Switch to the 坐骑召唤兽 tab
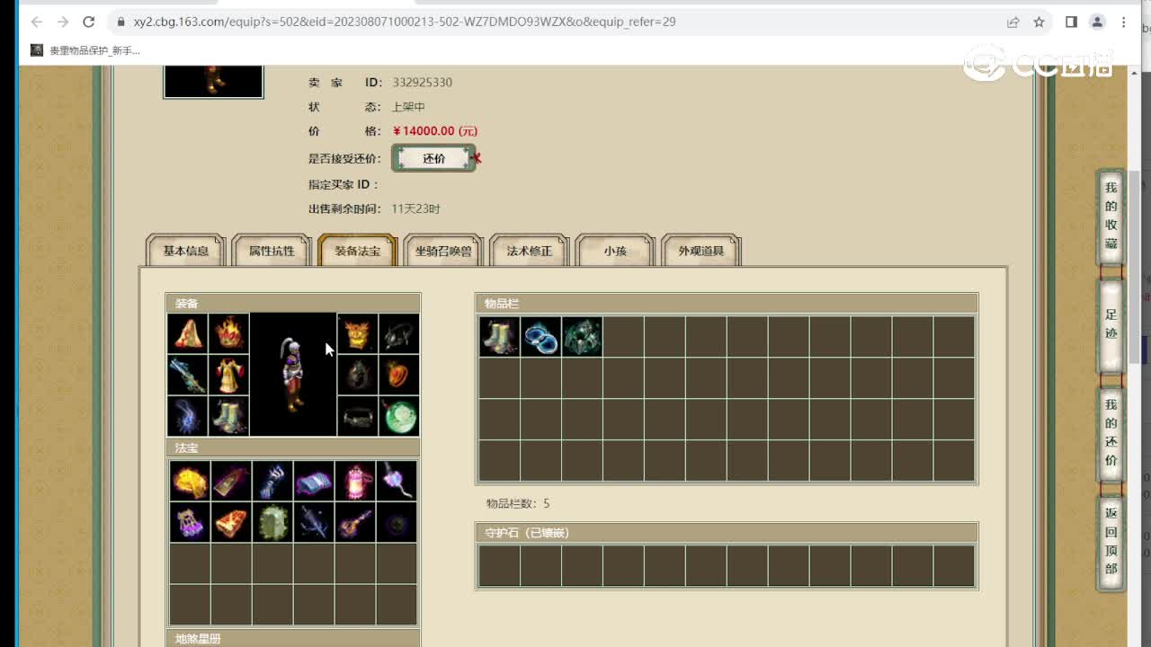The height and width of the screenshot is (647, 1151). [x=443, y=251]
